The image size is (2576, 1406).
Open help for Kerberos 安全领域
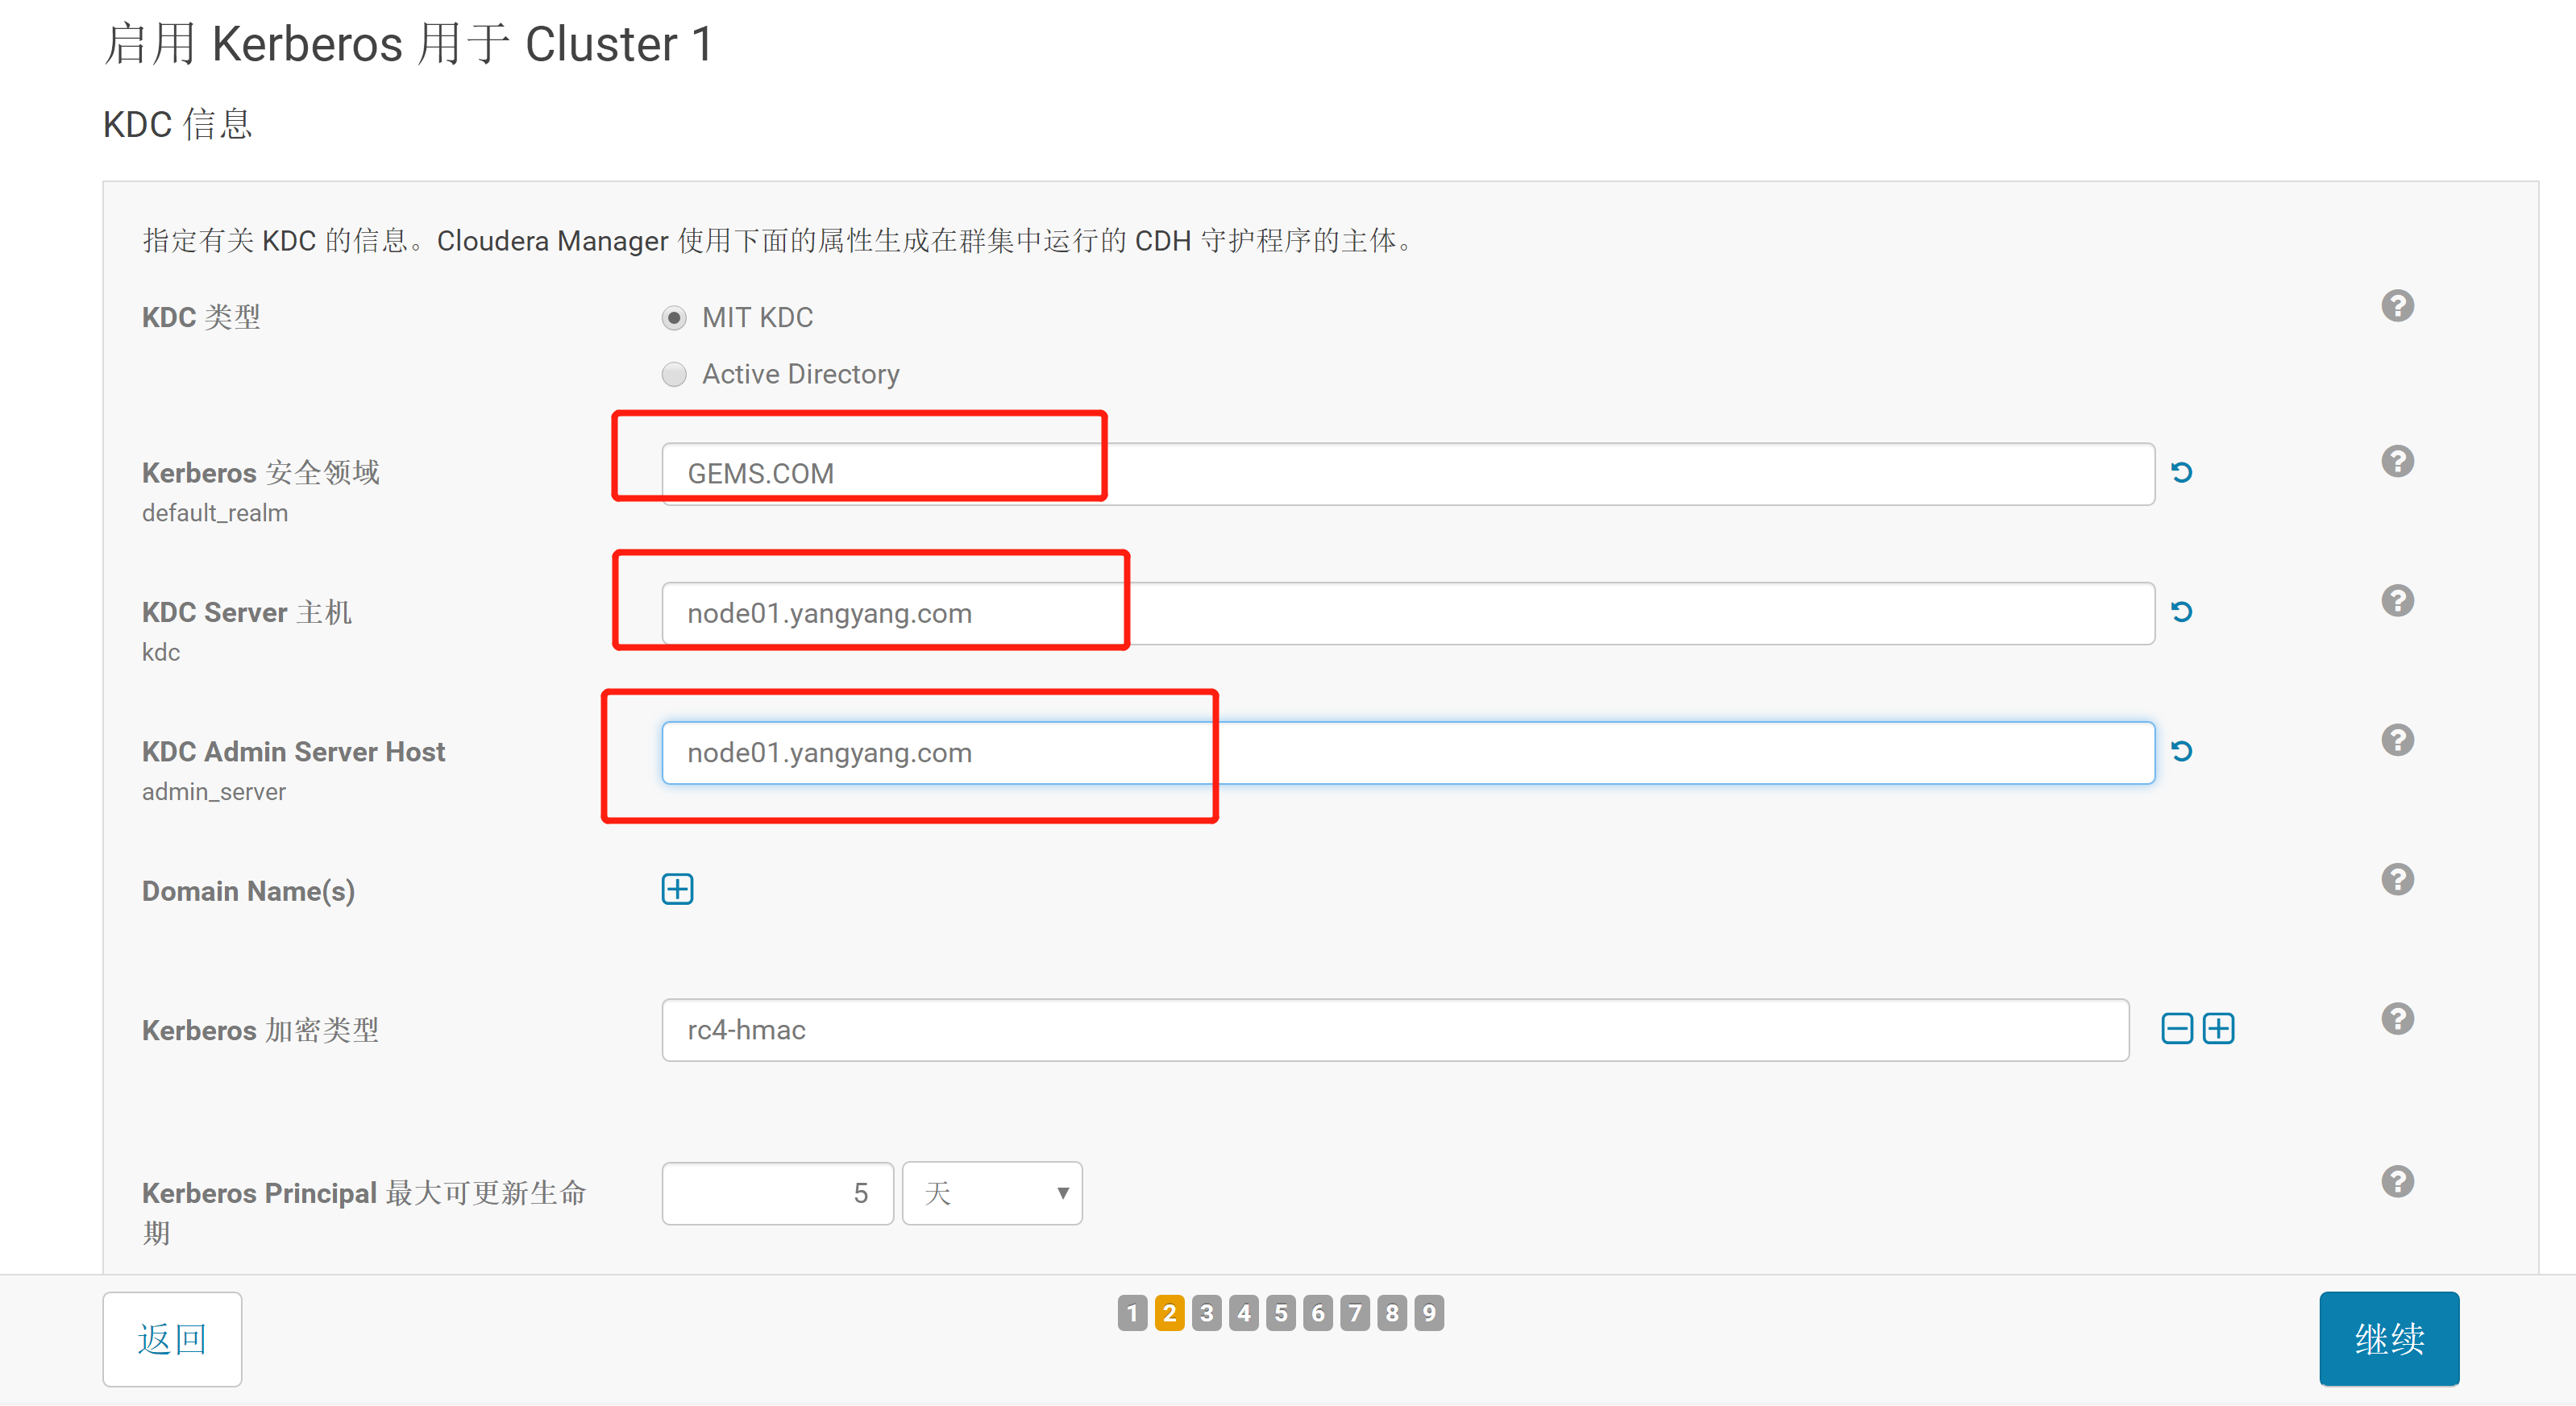[x=2397, y=462]
